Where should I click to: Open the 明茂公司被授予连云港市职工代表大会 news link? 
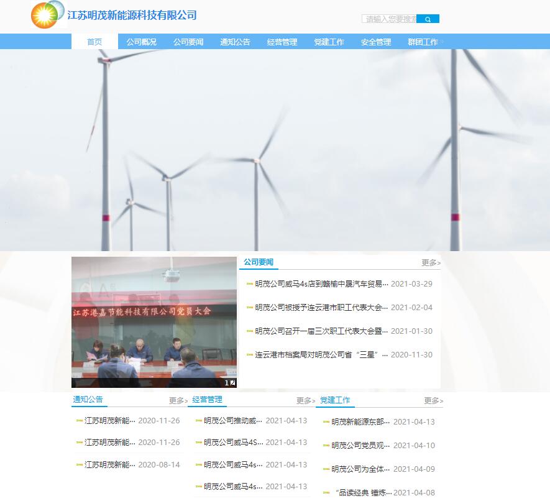pos(321,308)
